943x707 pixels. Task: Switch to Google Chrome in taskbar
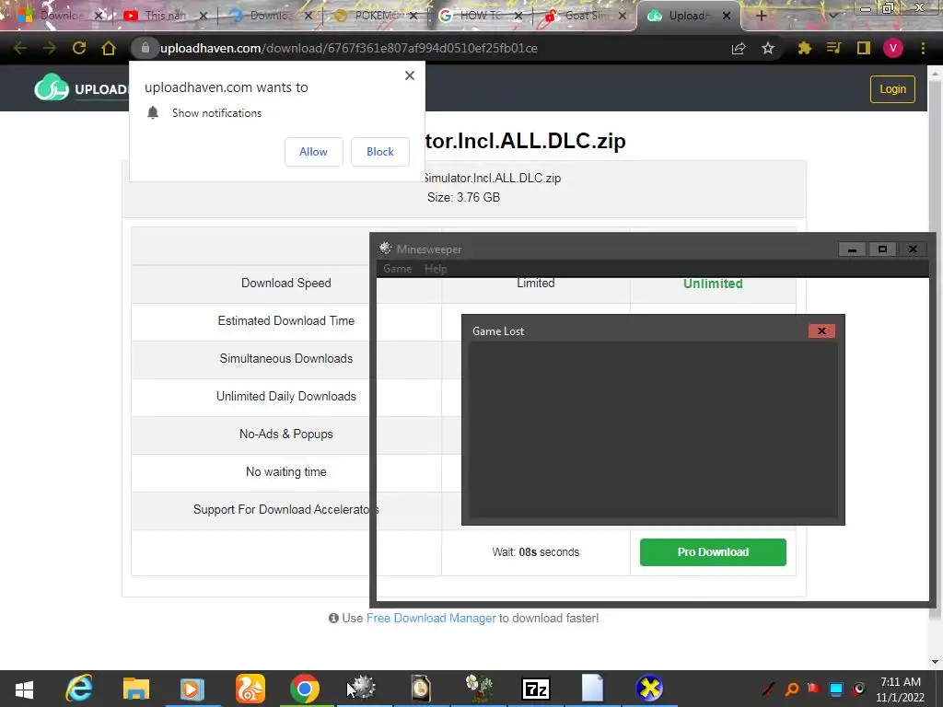coord(305,689)
